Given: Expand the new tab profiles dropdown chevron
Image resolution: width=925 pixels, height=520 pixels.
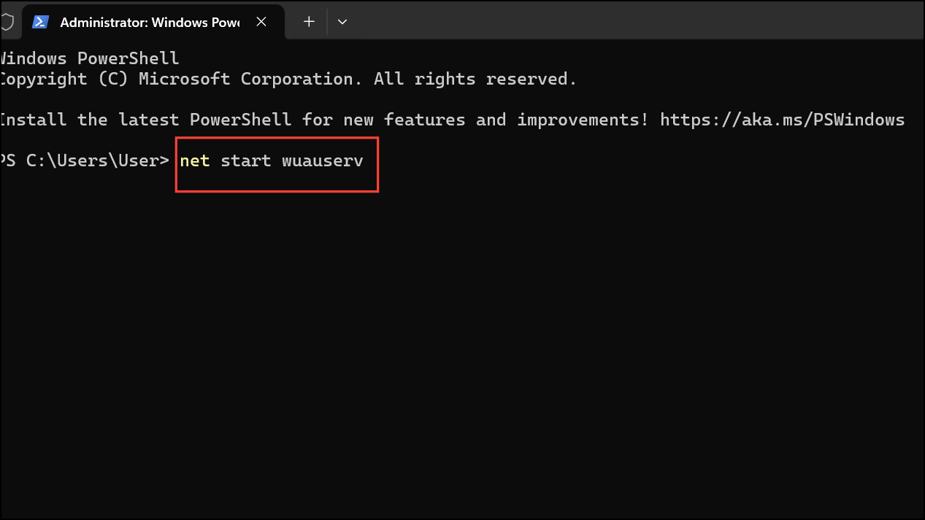Looking at the screenshot, I should 342,22.
